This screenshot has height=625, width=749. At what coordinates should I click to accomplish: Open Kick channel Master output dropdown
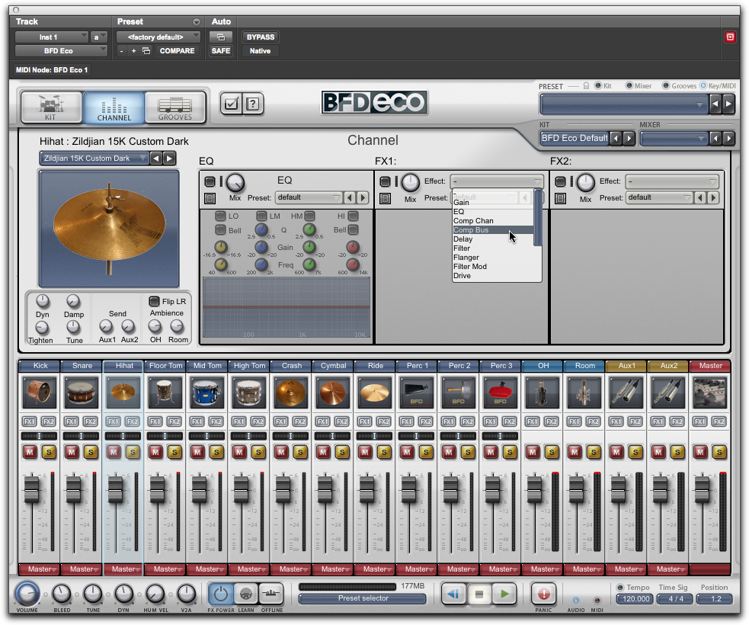pyautogui.click(x=40, y=569)
